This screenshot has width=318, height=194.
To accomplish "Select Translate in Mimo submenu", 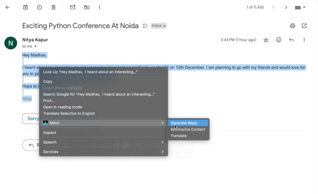I will tap(188, 136).
